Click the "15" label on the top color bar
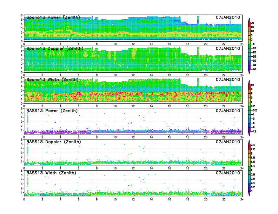The width and height of the screenshot is (278, 214). coord(253,27)
